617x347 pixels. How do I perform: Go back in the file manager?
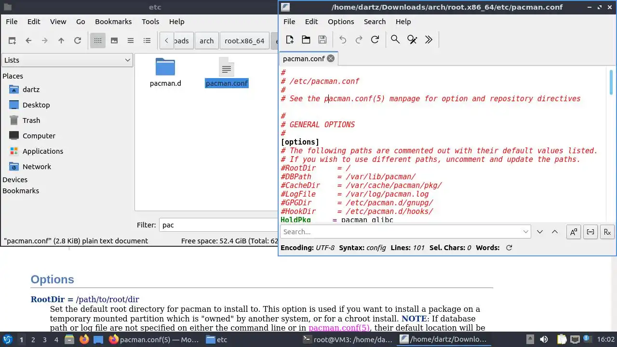[28, 41]
